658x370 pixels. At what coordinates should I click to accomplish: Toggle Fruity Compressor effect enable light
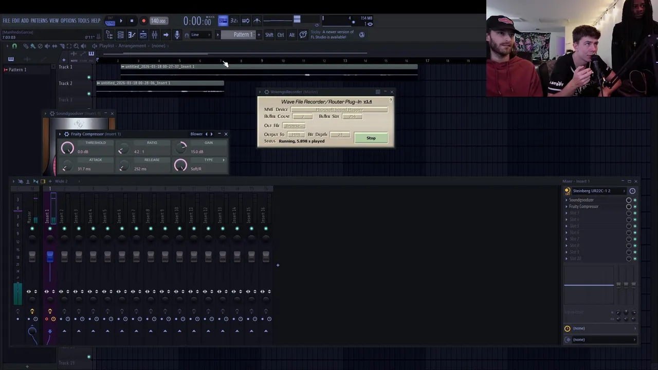tap(635, 207)
